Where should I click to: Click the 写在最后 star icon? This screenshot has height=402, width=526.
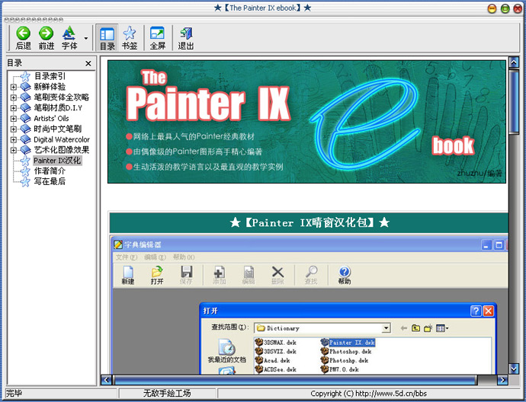tap(25, 181)
